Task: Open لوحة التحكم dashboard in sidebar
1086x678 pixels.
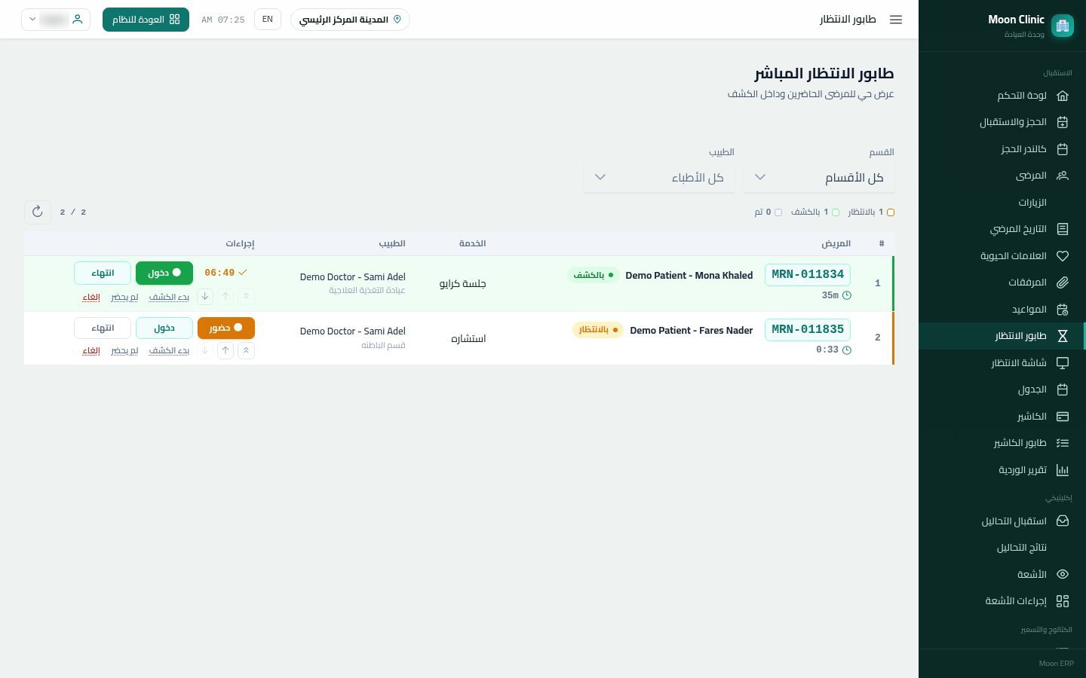Action: pos(1002,96)
